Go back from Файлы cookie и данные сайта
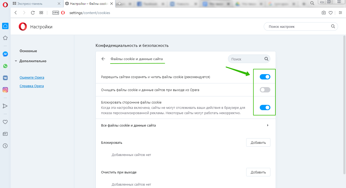 [x=103, y=59]
